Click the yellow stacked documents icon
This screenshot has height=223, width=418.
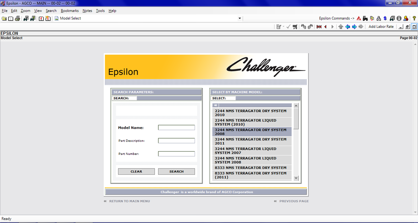[x=372, y=19]
